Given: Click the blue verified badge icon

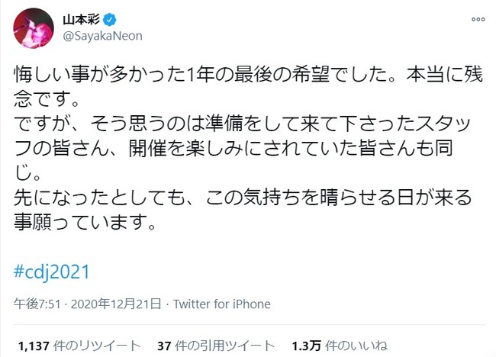Looking at the screenshot, I should (110, 20).
